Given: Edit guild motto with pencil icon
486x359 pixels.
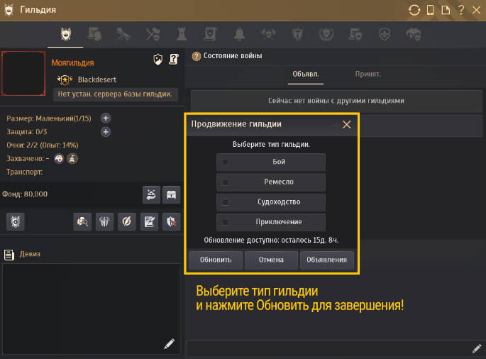Looking at the screenshot, I should pyautogui.click(x=170, y=343).
